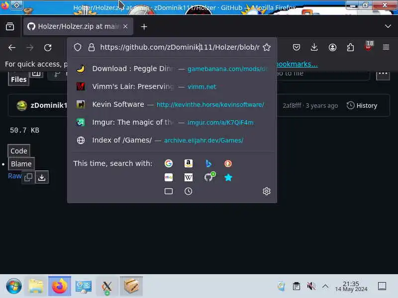Search in open Tabs icon
The image size is (398, 298).
tap(169, 191)
